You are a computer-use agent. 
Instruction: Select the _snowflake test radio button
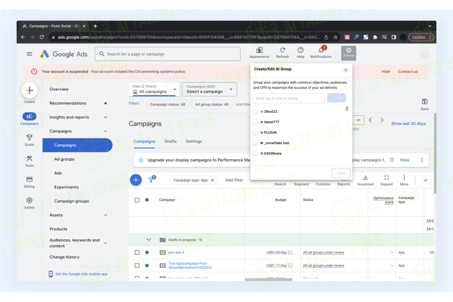[255, 143]
